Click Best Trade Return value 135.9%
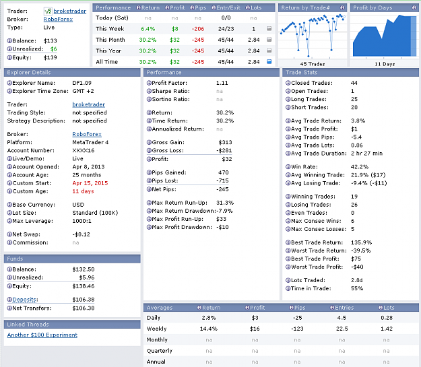The width and height of the screenshot is (421, 367). tap(362, 242)
